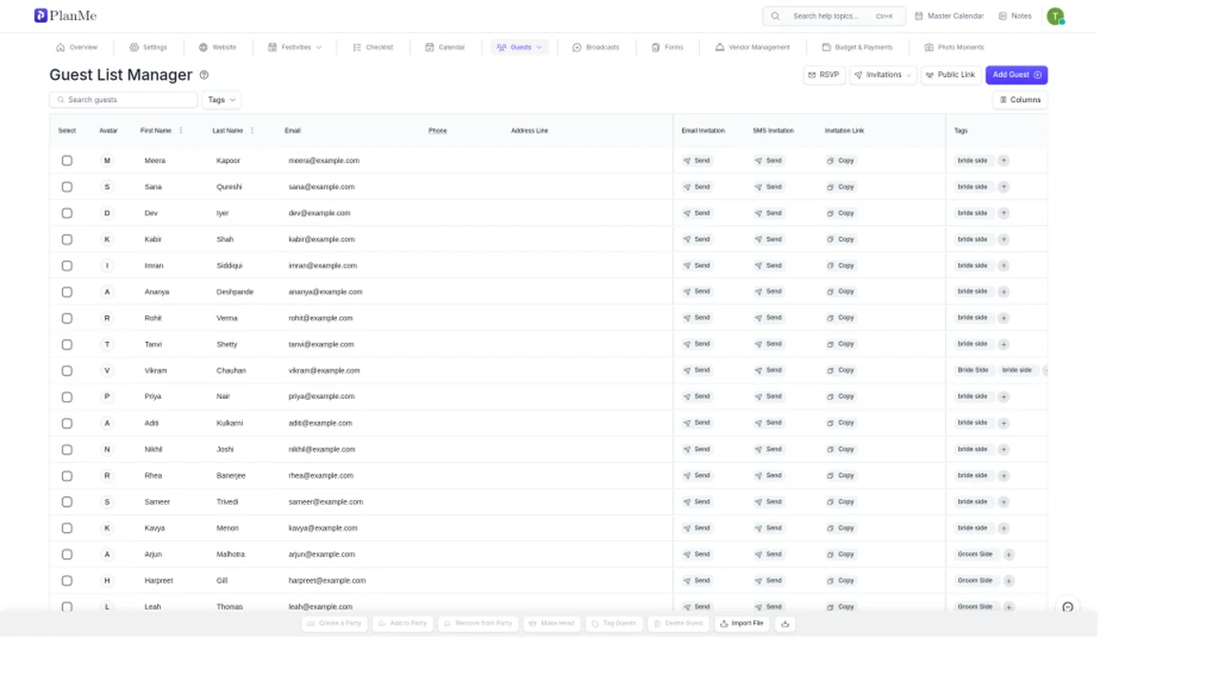The image size is (1219, 679).
Task: Click the Search help topics box
Action: 834,16
